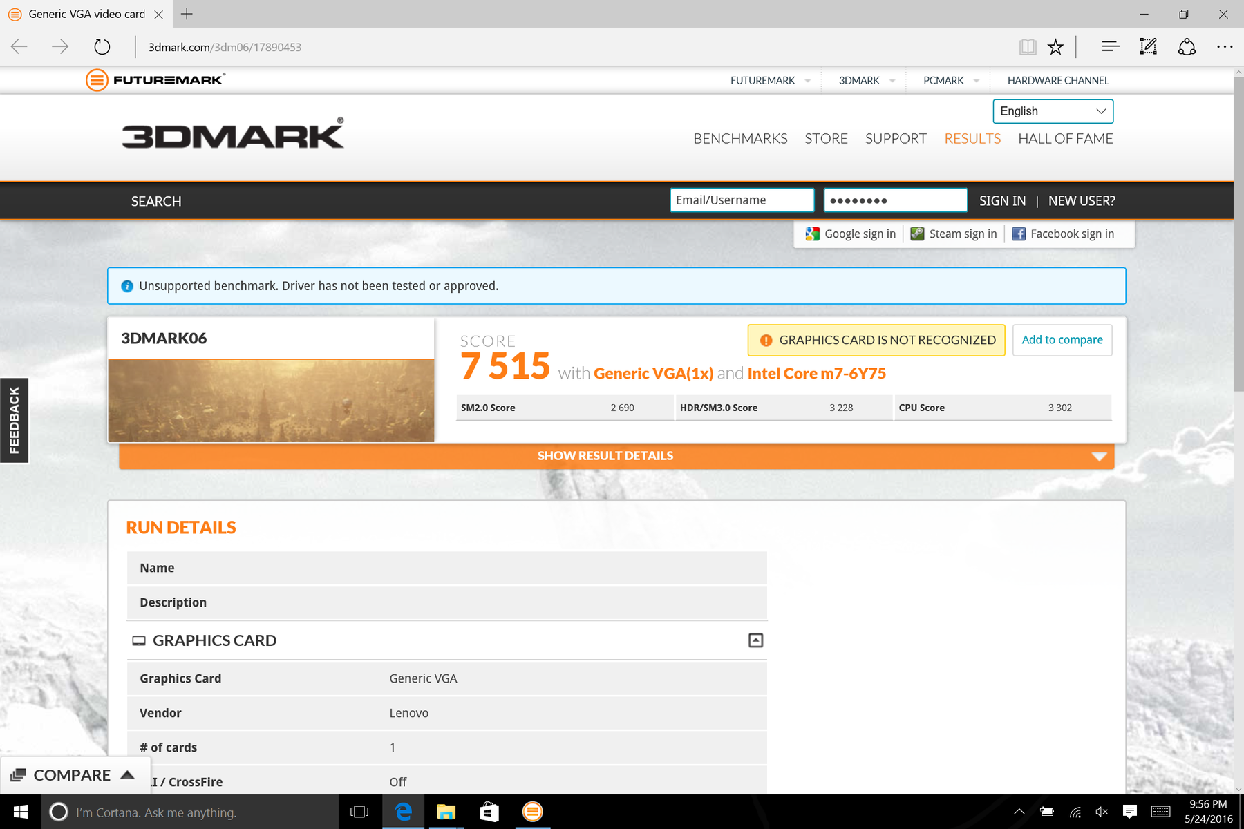Make a Web Note icon
This screenshot has height=829, width=1244.
click(x=1148, y=47)
